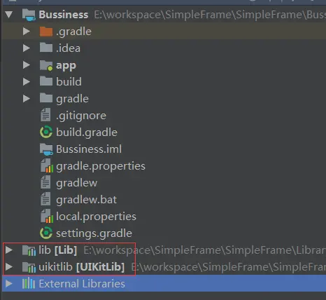Click the local.properties file icon
Screen dimensions: 326x300
tap(47, 216)
